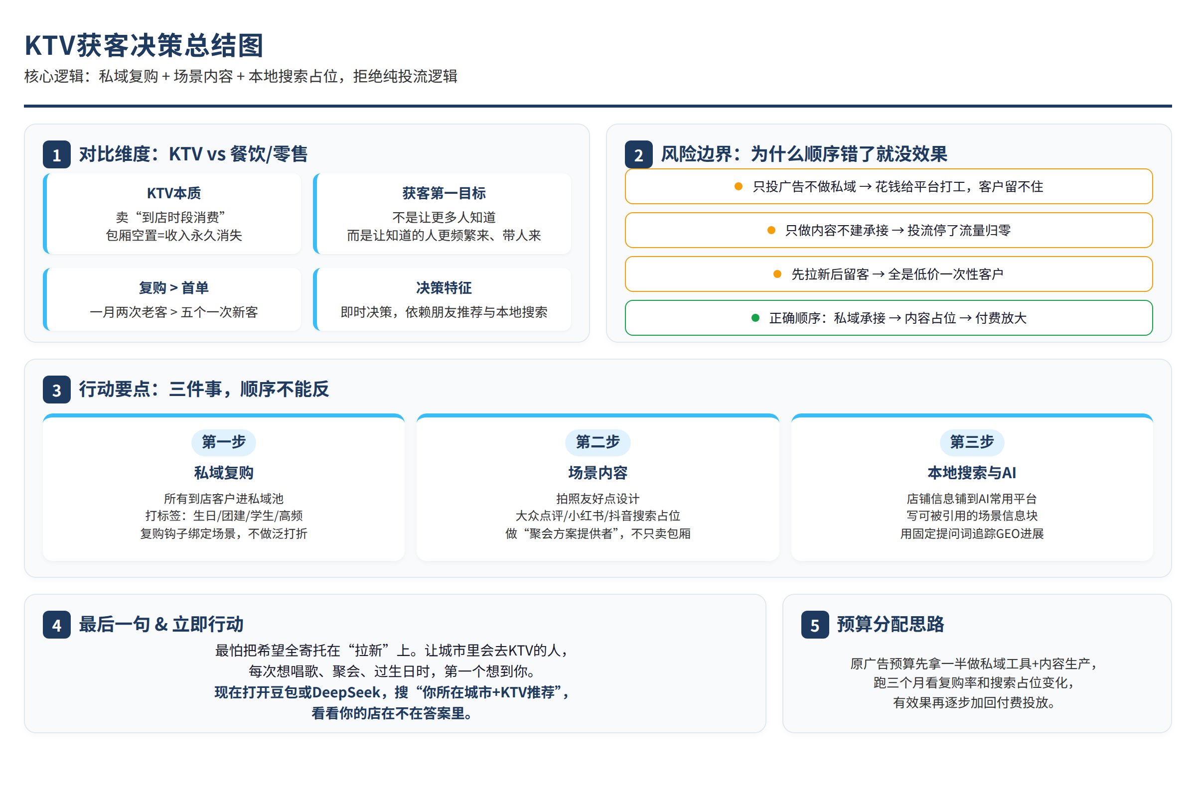Image resolution: width=1196 pixels, height=797 pixels.
Task: Select the 第一步 step pill
Action: [x=224, y=442]
